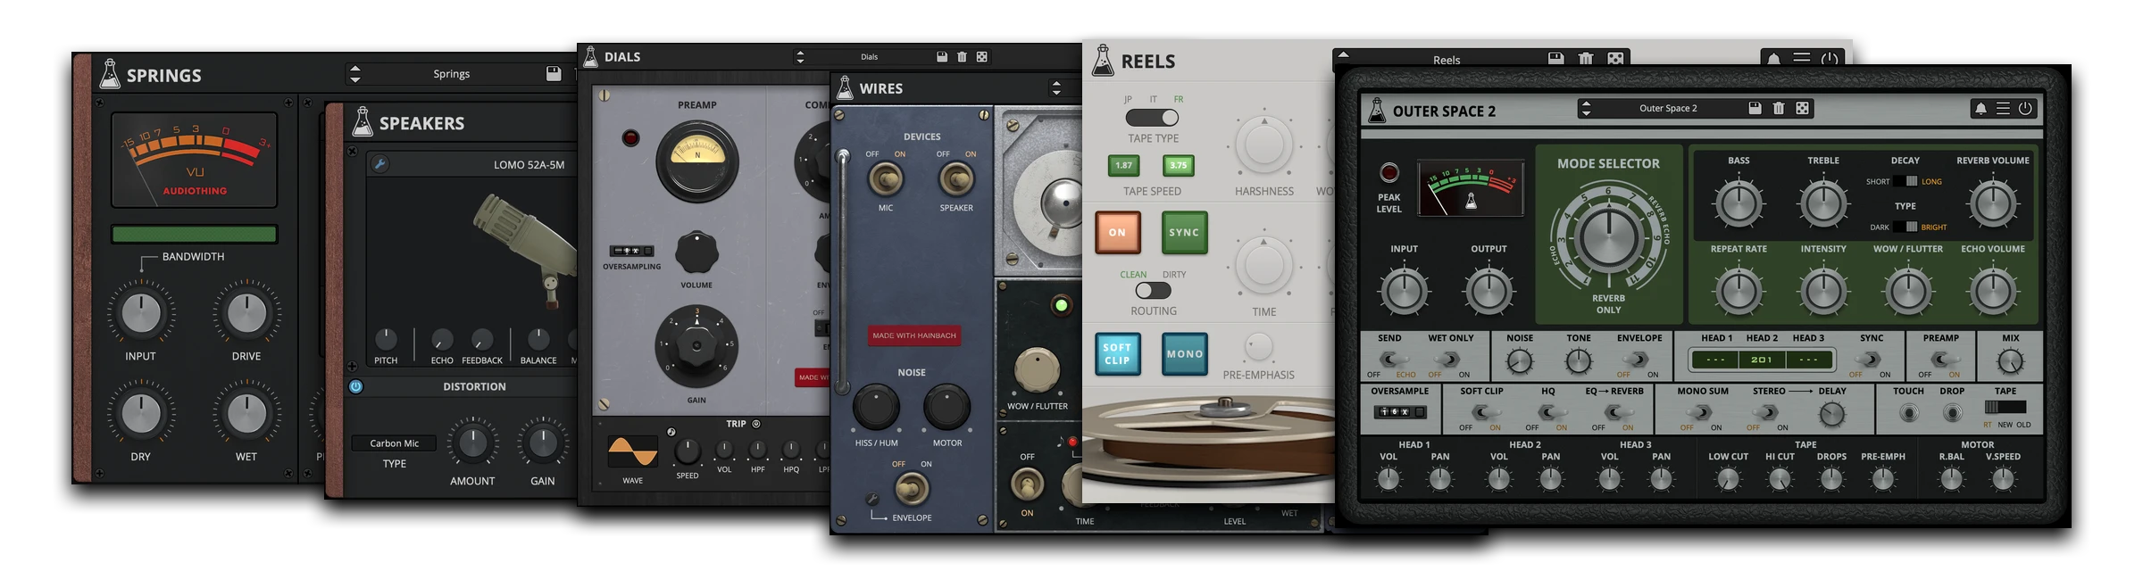The image size is (2143, 571).
Task: Click the MONO button in Reels
Action: click(x=1184, y=353)
